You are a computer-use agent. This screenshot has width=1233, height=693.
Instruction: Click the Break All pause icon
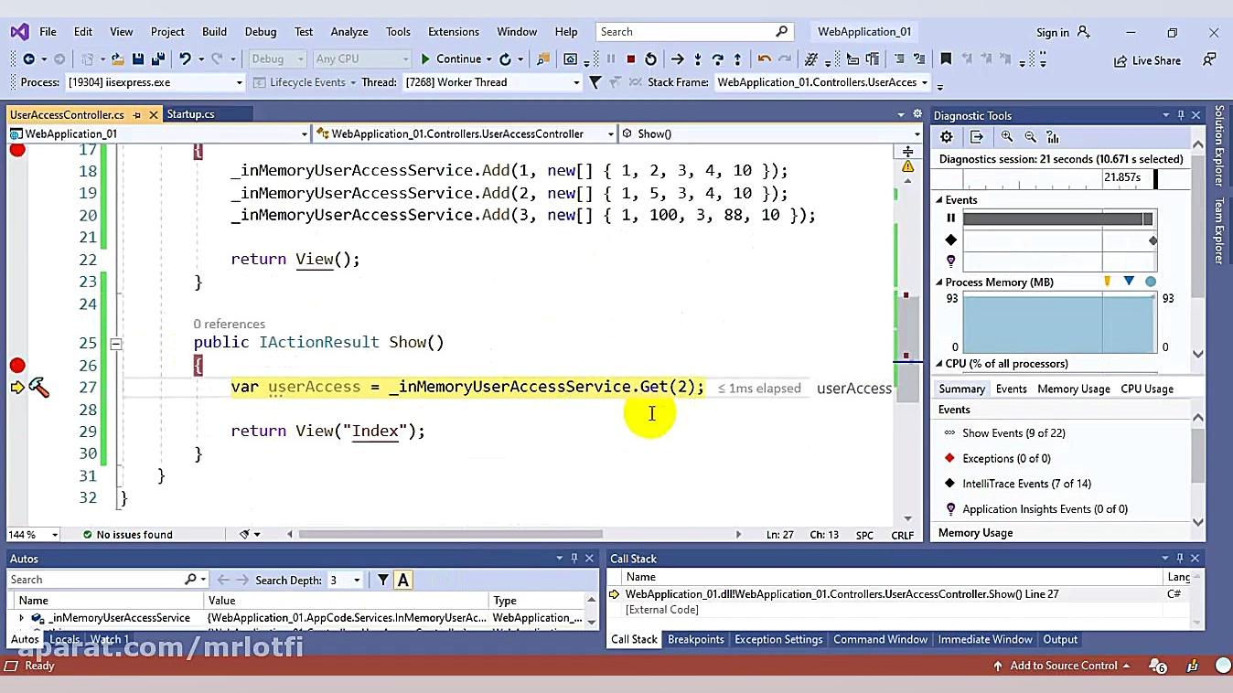pyautogui.click(x=610, y=59)
